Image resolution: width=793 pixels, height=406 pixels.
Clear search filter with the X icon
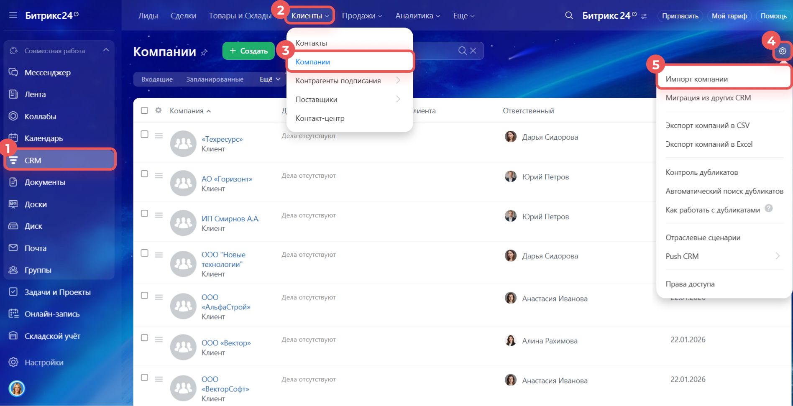[473, 51]
